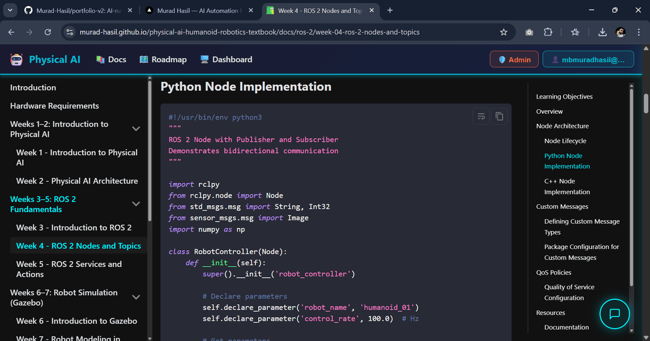Expand the Weeks 1–2 Introduction chevron
The width and height of the screenshot is (650, 341).
point(136,129)
